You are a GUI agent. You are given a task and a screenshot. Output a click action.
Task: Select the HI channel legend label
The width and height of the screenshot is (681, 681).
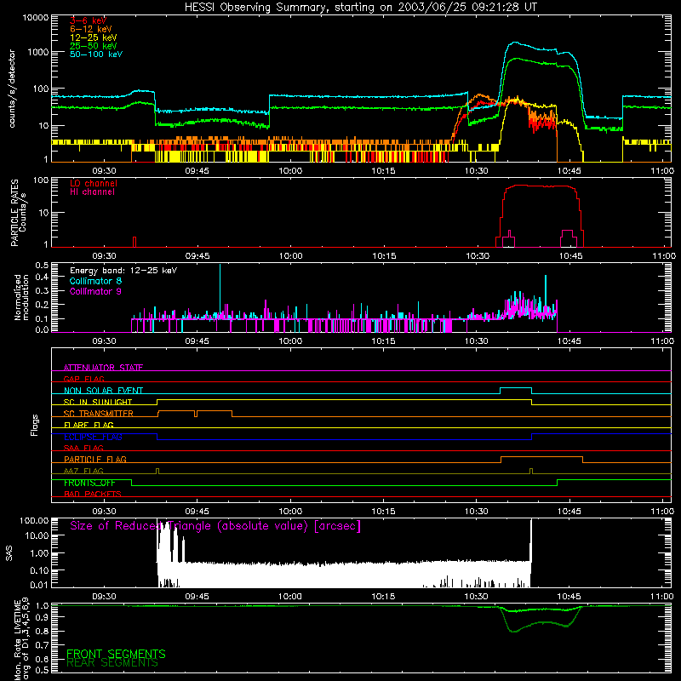coord(92,192)
